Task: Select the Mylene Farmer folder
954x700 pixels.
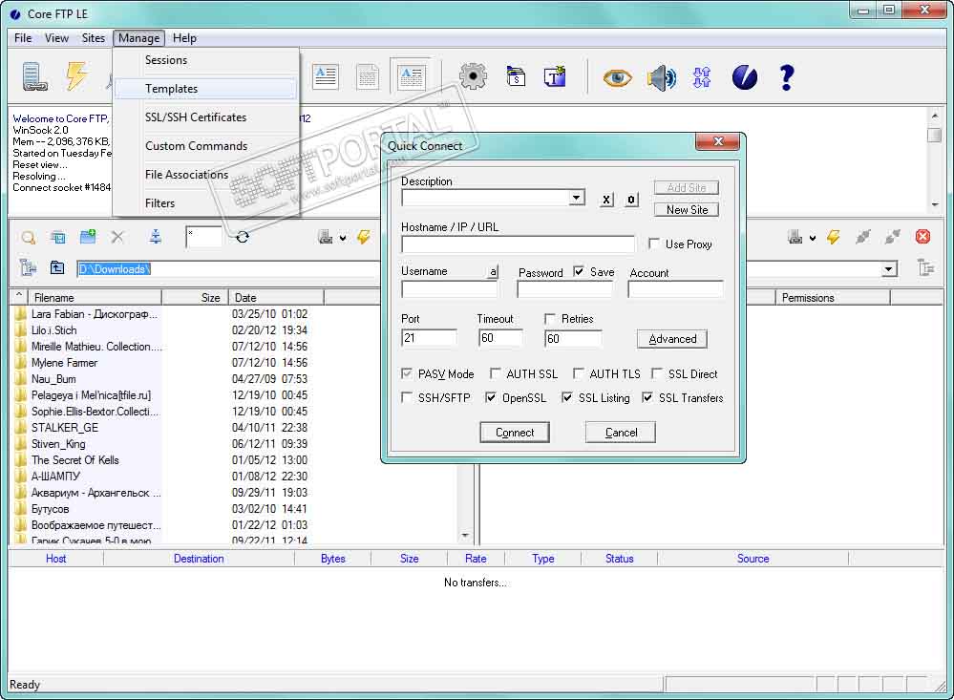Action: [64, 363]
